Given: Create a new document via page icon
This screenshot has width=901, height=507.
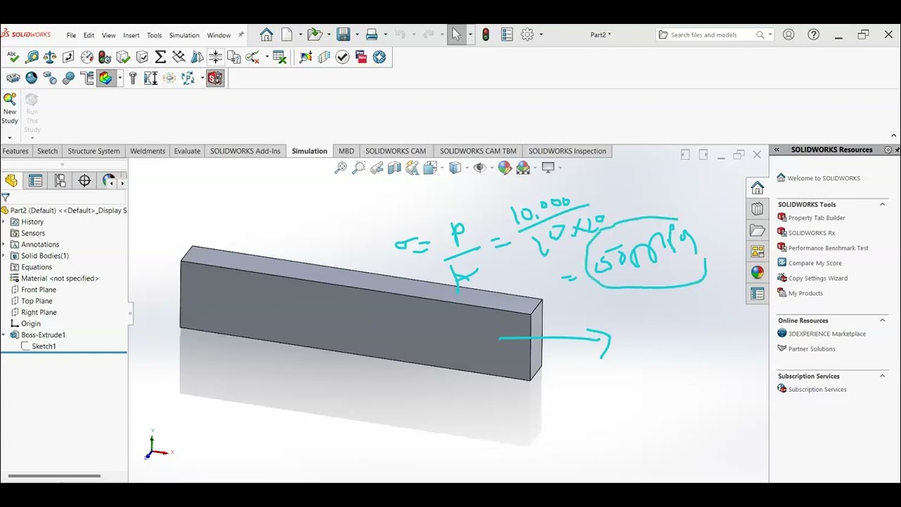Looking at the screenshot, I should click(x=287, y=35).
